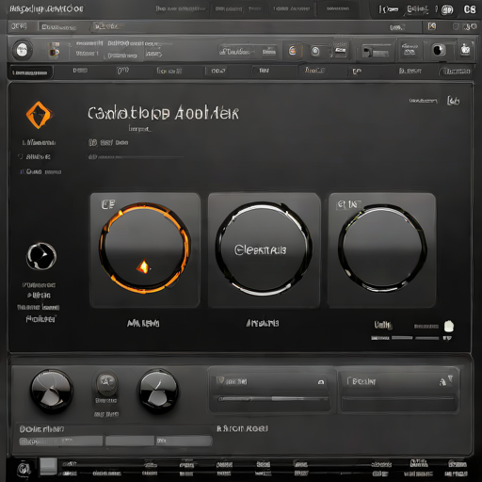The image size is (482, 482).
Task: Click the brown cup-shaped icon in top toolbar
Action: pyautogui.click(x=54, y=50)
